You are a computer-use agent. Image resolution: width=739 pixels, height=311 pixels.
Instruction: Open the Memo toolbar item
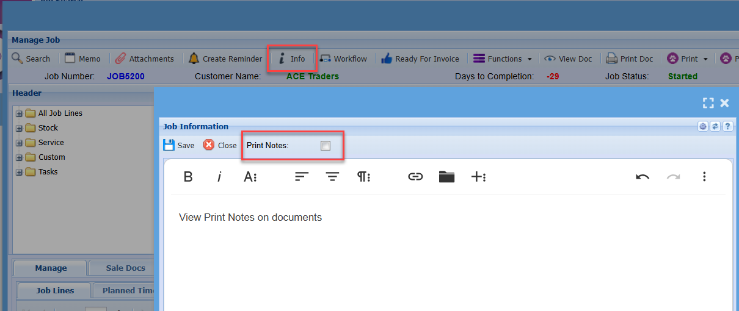[82, 59]
